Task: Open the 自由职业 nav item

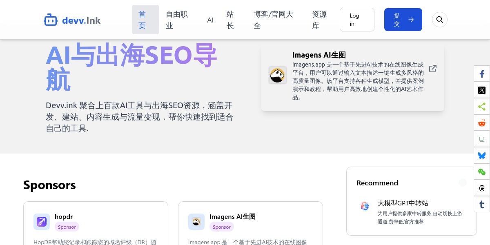Action: (180, 20)
